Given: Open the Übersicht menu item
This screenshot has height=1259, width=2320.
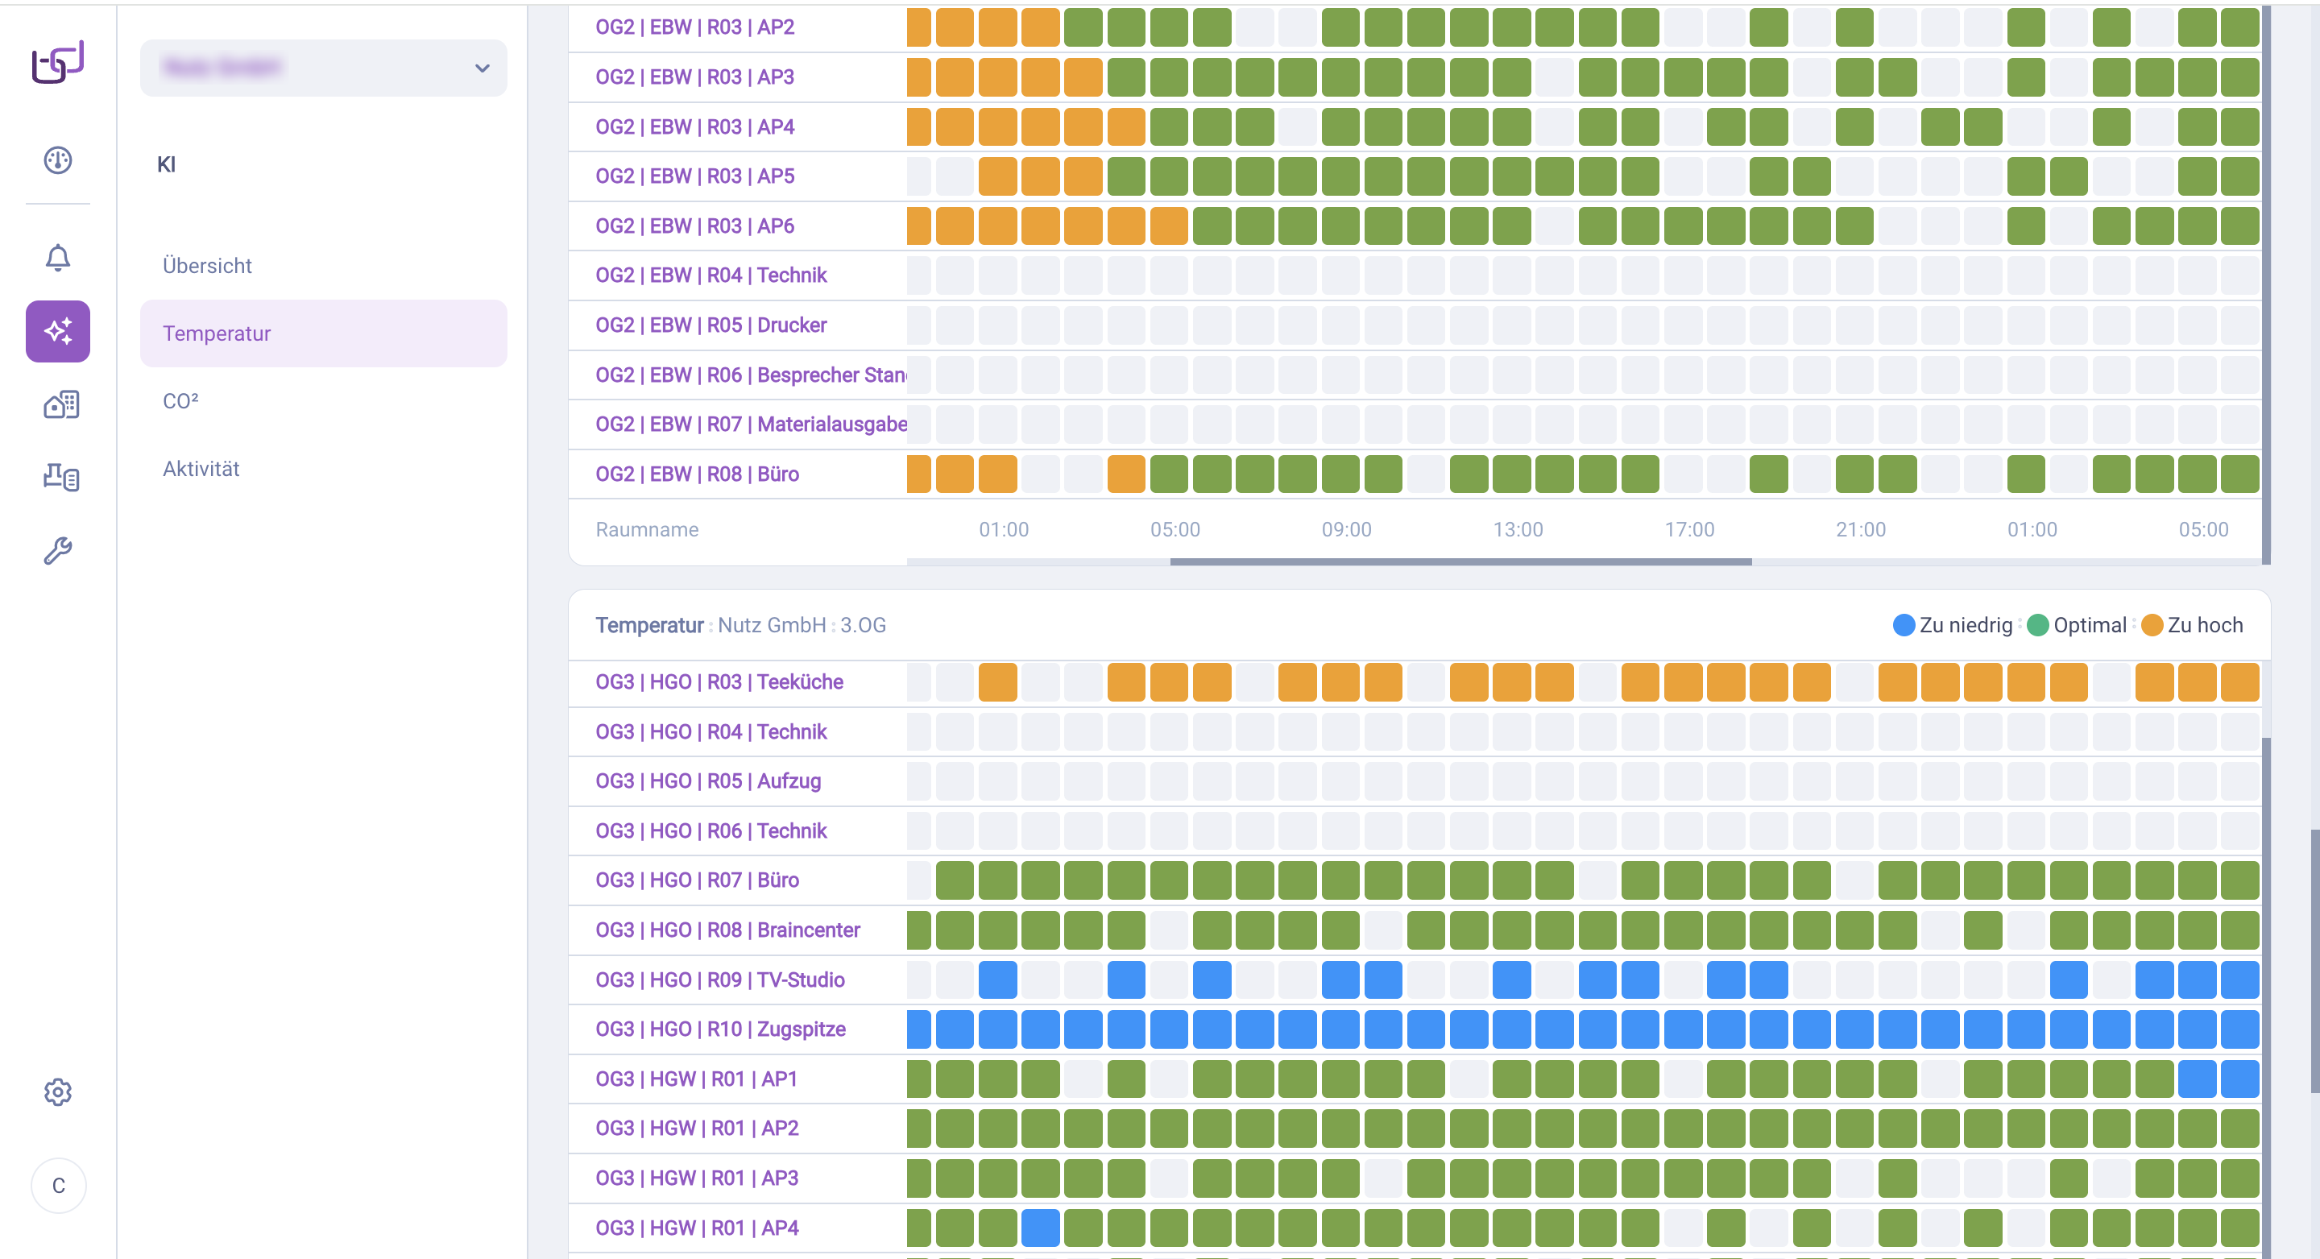Looking at the screenshot, I should tap(207, 266).
